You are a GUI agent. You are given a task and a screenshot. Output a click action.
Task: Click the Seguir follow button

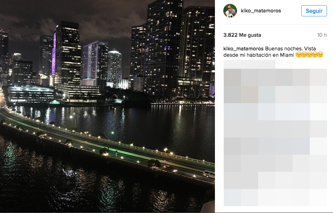coord(314,11)
